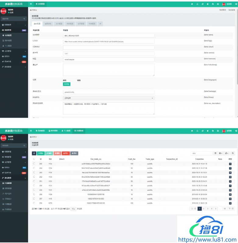Screen dimensions: 238x243
Task: Click the magnifier search icon beside the table toolbar
Action: pyautogui.click(x=233, y=153)
